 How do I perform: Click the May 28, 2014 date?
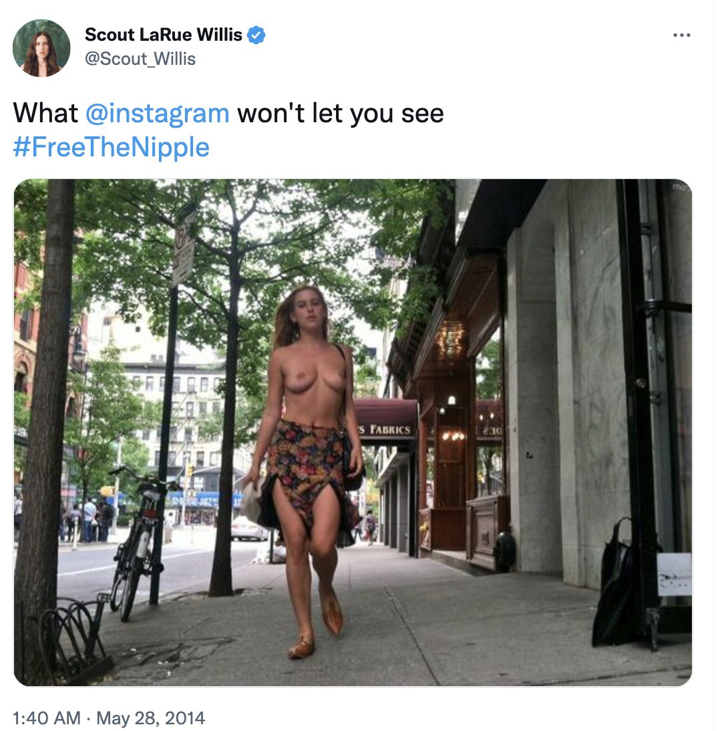coord(150,718)
